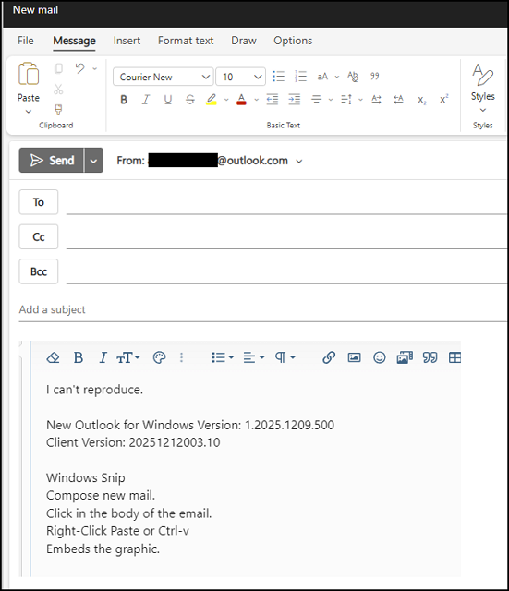The height and width of the screenshot is (591, 509).
Task: Toggle Subscript formatting
Action: point(422,100)
